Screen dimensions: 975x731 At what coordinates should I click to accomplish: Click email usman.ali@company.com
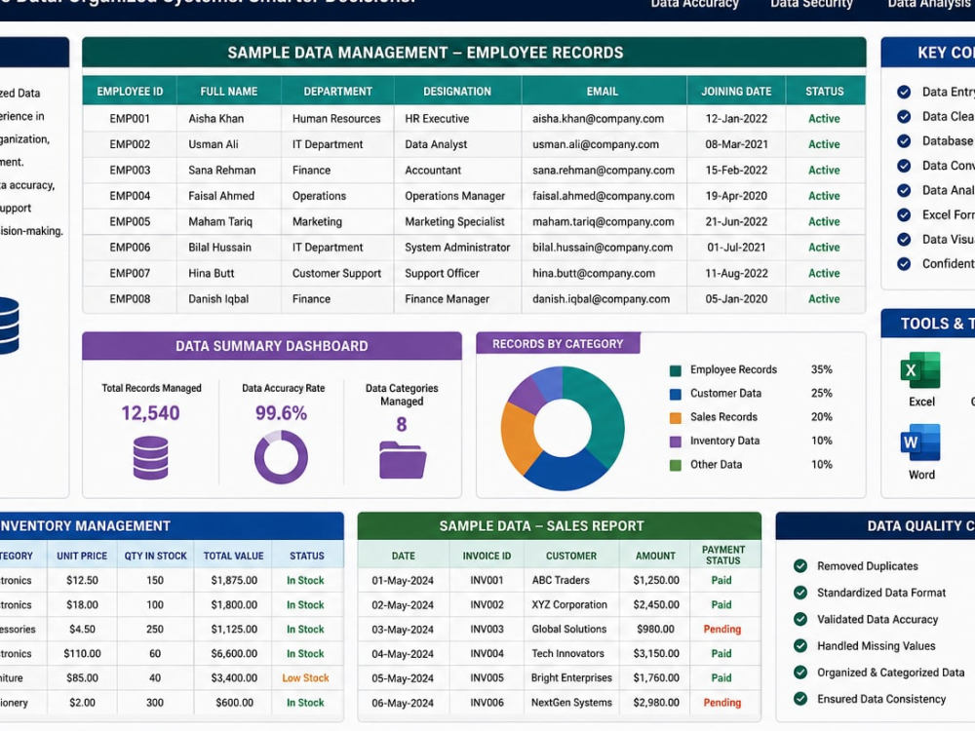[596, 144]
